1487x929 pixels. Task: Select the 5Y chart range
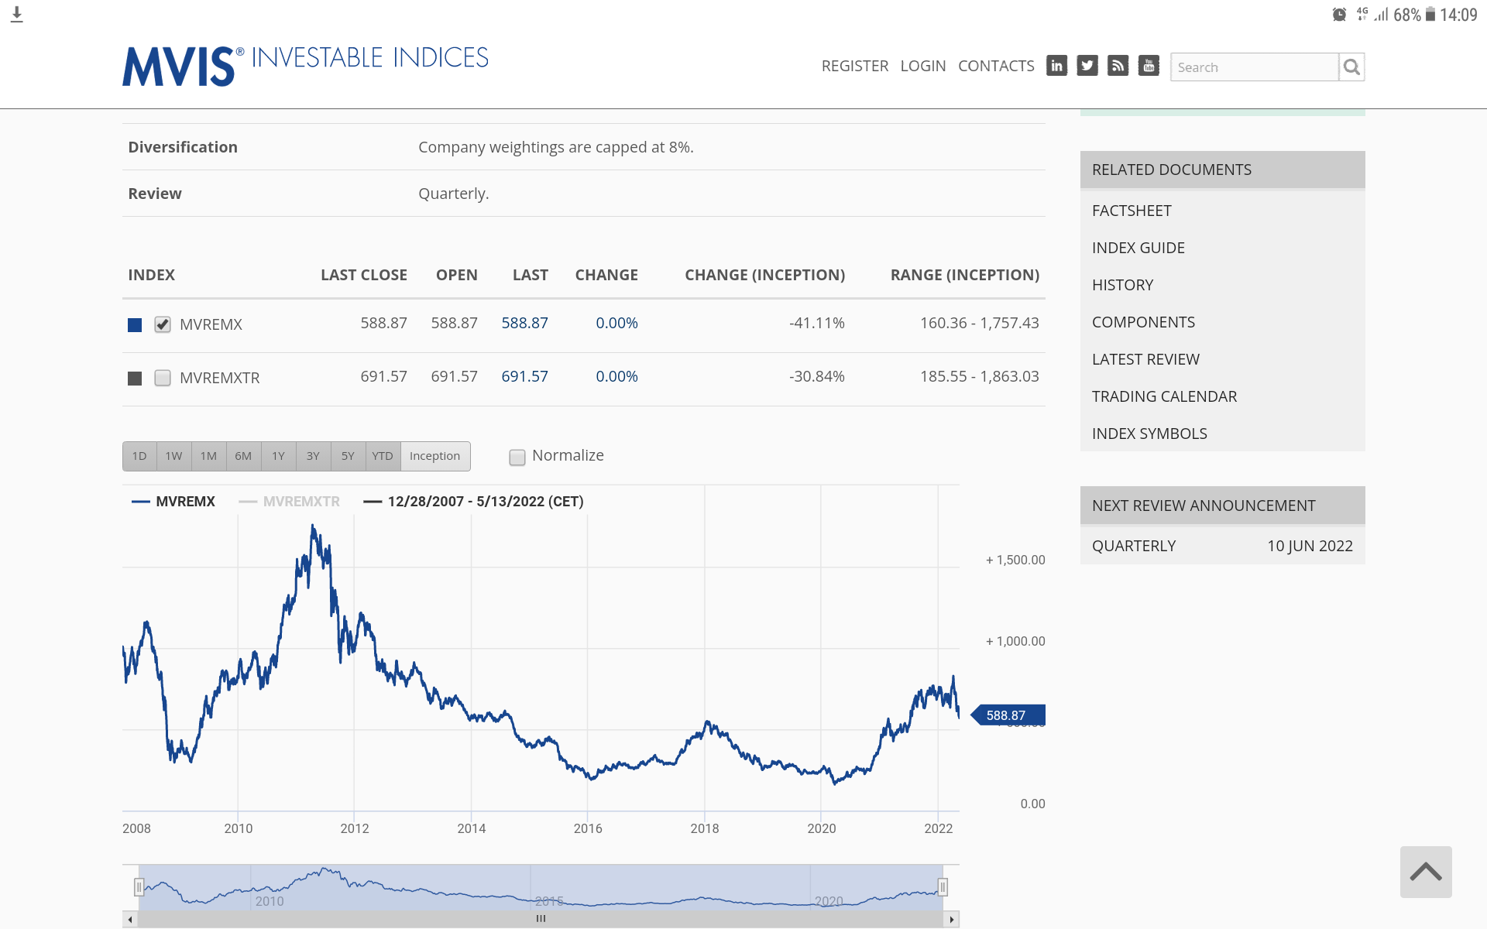pyautogui.click(x=349, y=456)
